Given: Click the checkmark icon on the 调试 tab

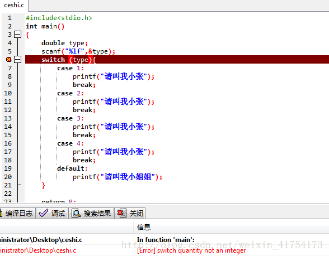Looking at the screenshot, I should coord(44,213).
